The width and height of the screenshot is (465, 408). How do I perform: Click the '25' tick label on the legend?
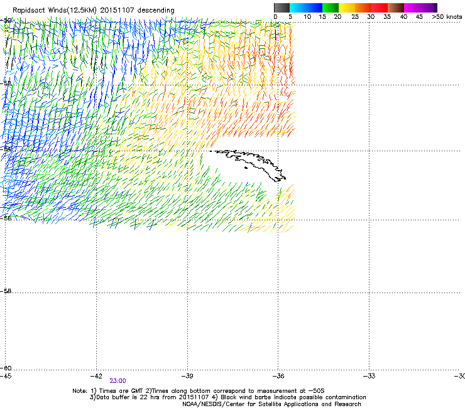tap(355, 17)
